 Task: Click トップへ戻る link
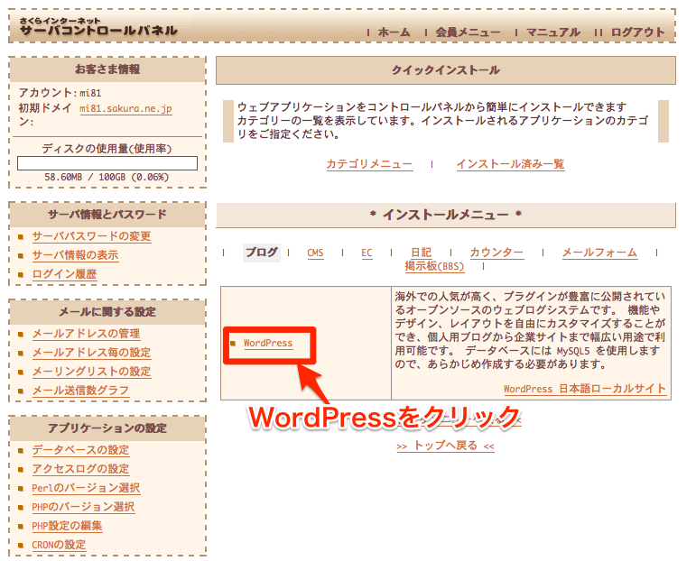point(445,446)
